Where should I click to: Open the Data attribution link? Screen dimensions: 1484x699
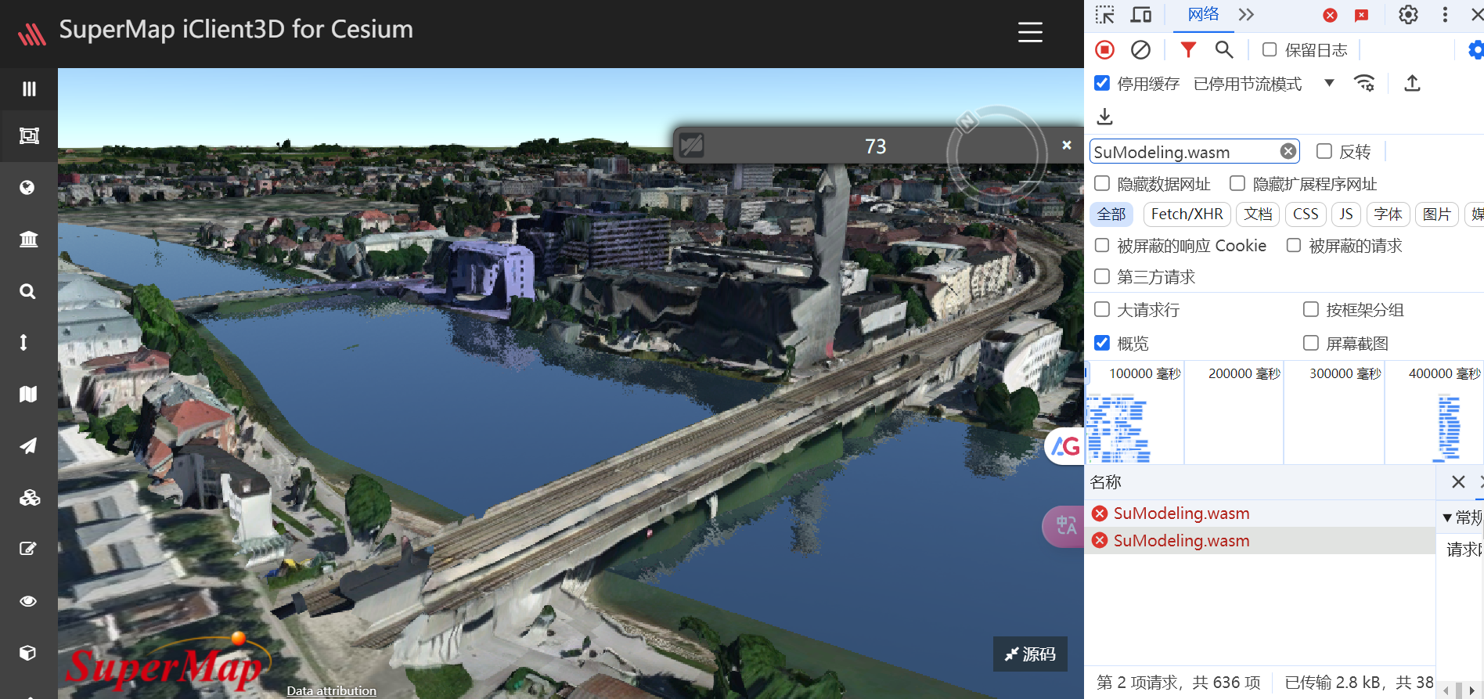pyautogui.click(x=331, y=690)
